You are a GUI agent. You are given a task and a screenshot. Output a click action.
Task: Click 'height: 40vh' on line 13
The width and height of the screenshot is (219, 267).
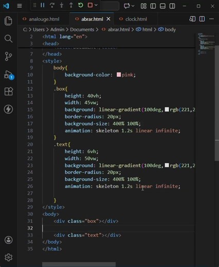83,96
